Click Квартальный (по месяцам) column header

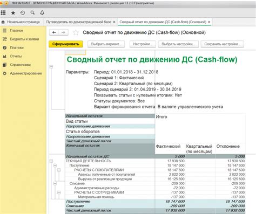pyautogui.click(x=199, y=149)
